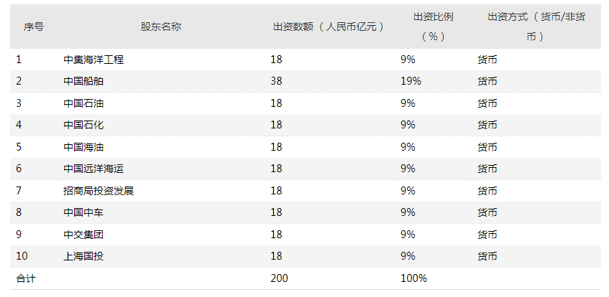Click the 合计 total row label
Image resolution: width=609 pixels, height=297 pixels.
(25, 278)
